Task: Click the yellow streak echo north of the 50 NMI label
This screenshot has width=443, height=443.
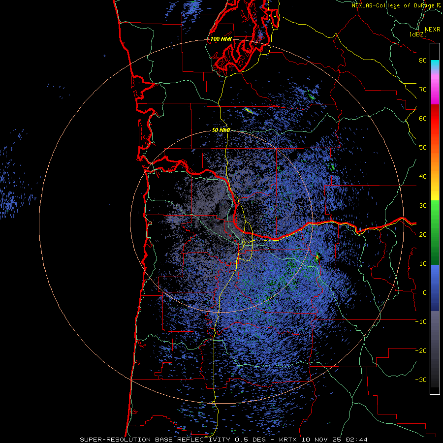Action: coord(249,110)
